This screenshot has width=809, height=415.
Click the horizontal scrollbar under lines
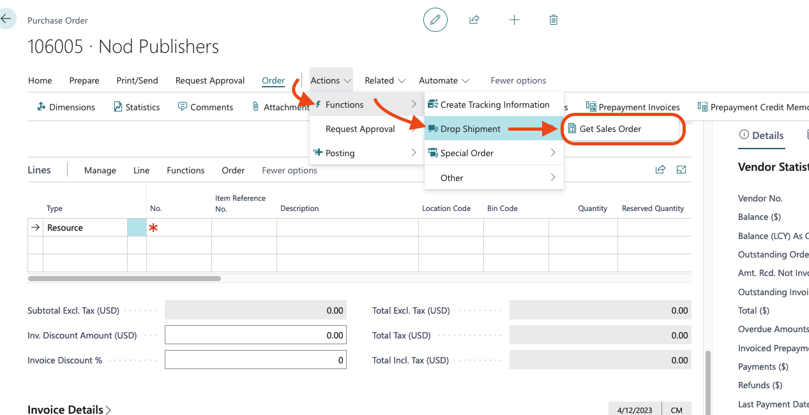click(125, 279)
